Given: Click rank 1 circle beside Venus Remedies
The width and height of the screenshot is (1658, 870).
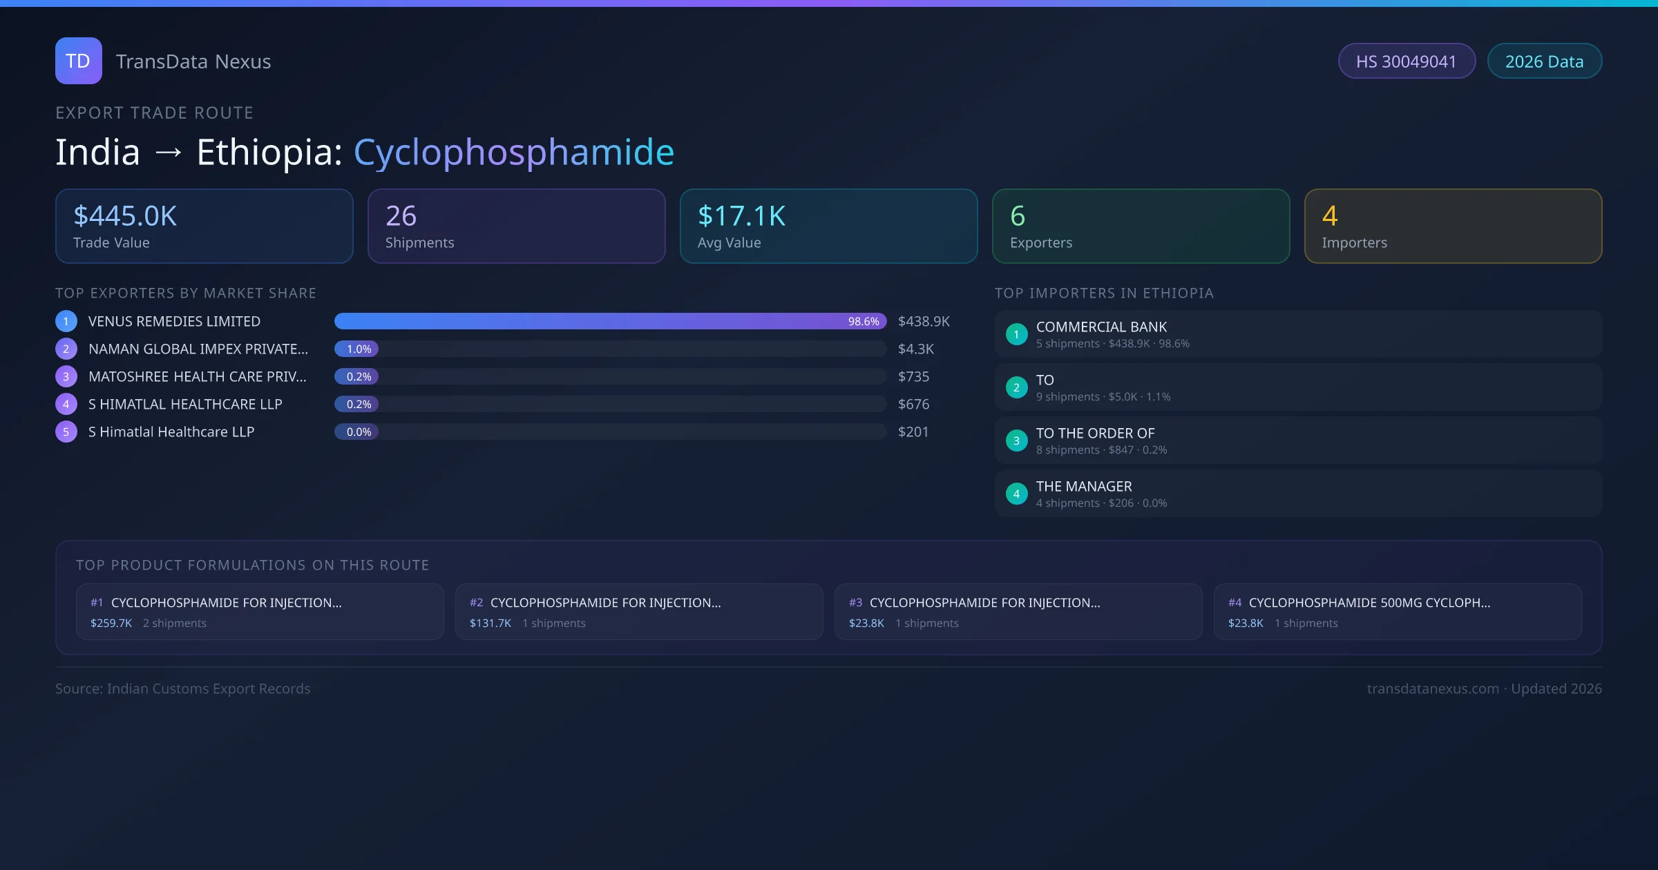Looking at the screenshot, I should 66,321.
